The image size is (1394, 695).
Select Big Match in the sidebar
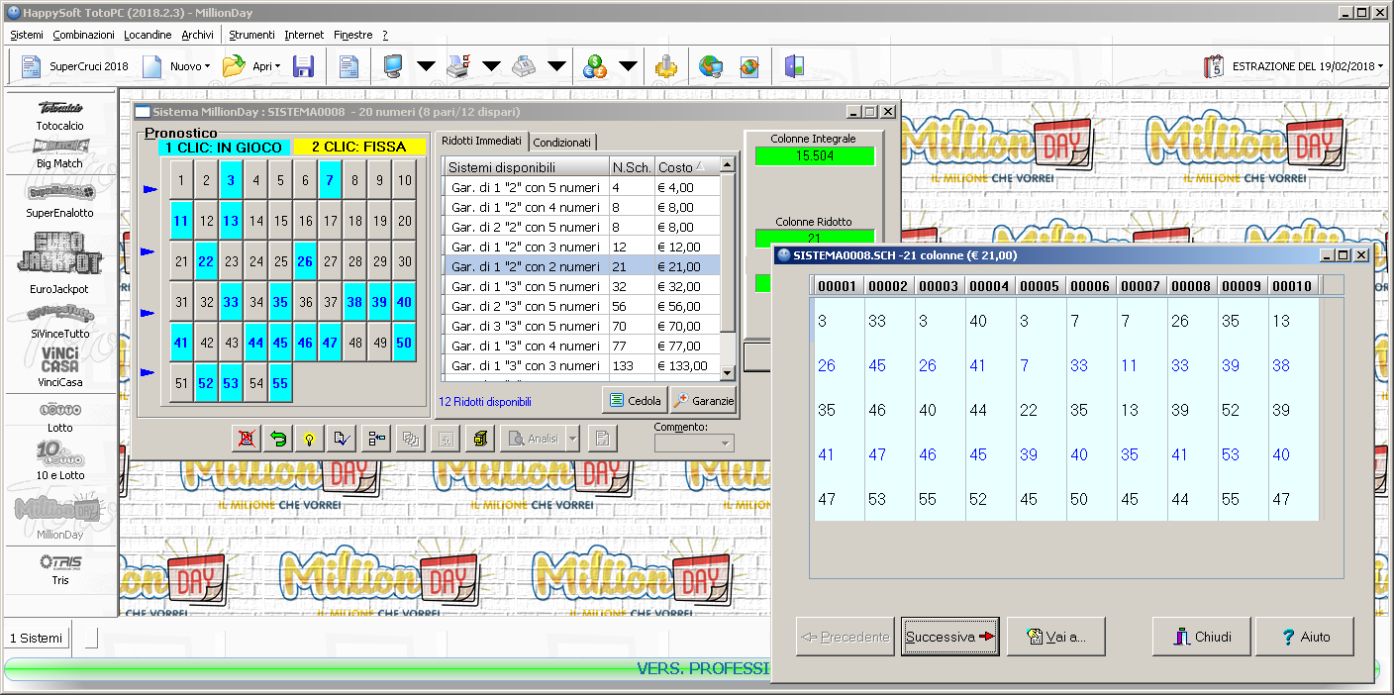tap(59, 153)
